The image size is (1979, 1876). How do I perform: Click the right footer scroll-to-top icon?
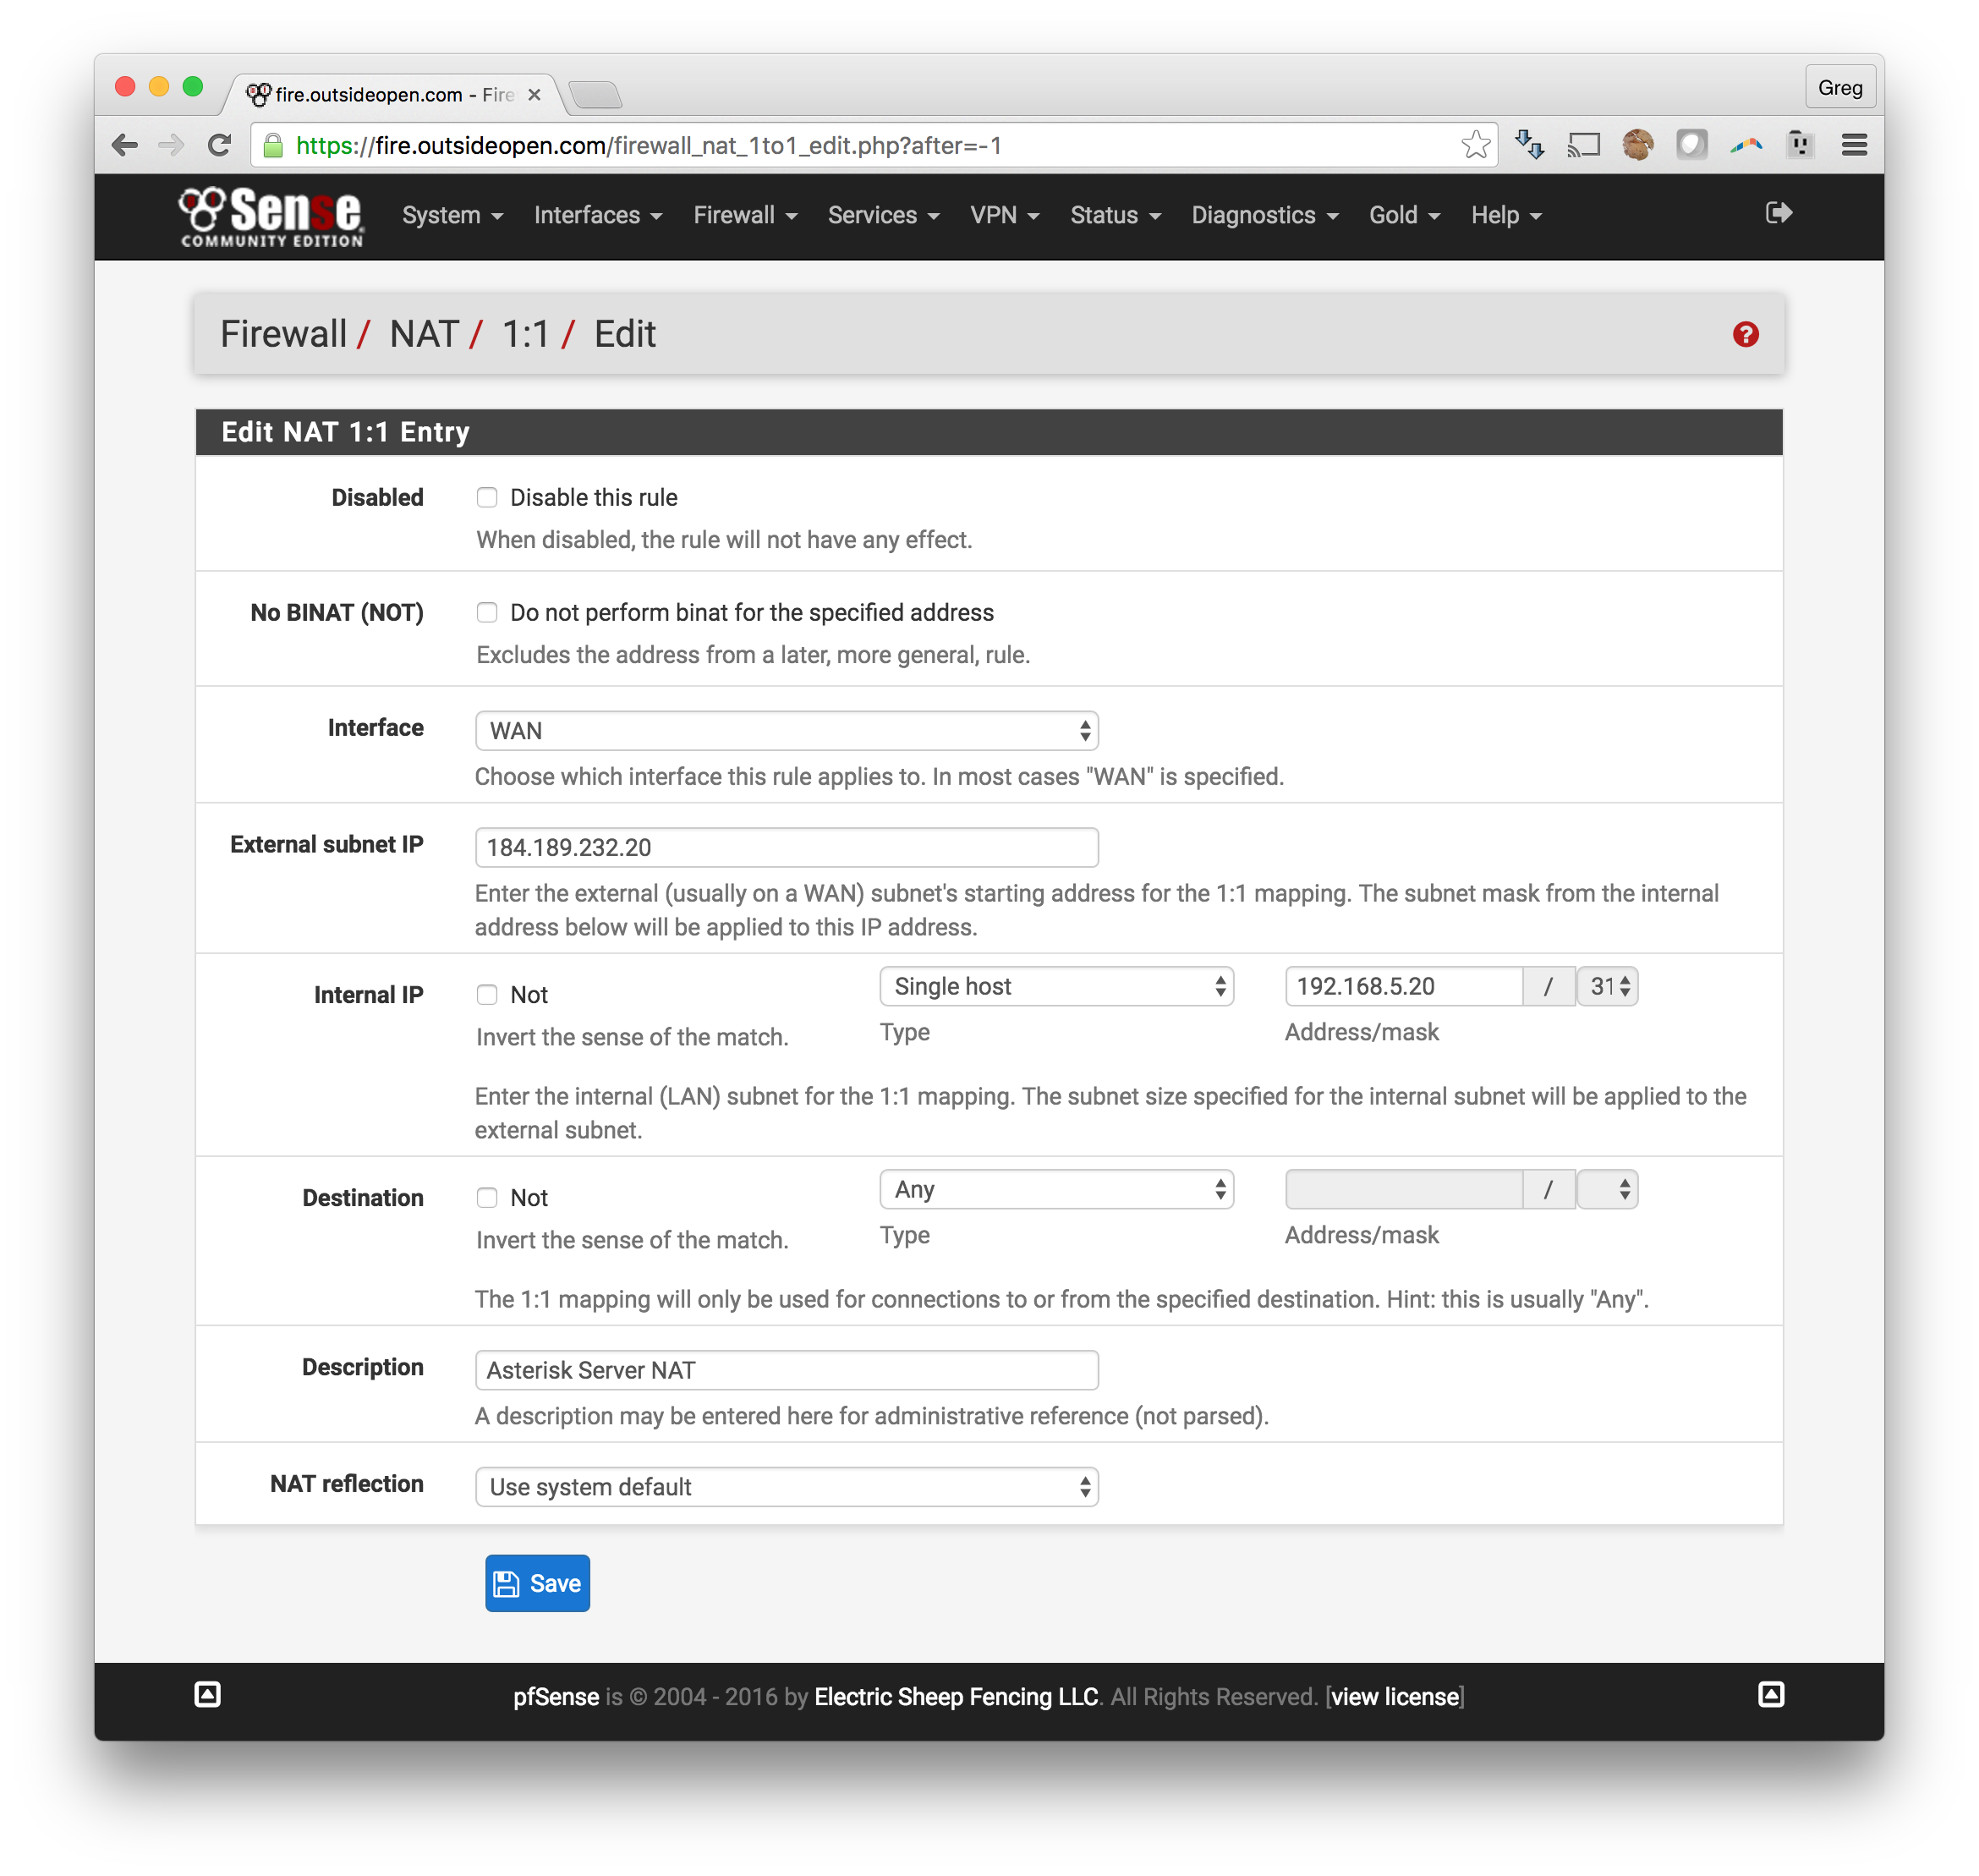point(1770,1694)
